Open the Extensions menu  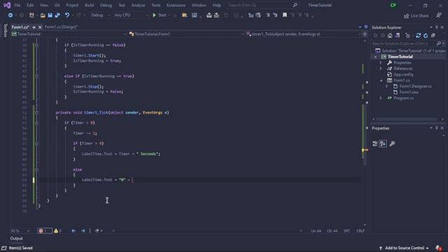click(176, 5)
